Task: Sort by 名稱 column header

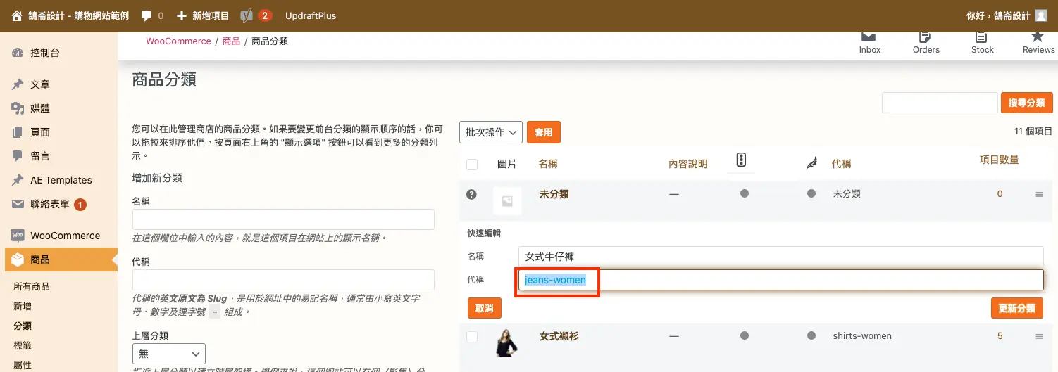Action: click(x=548, y=164)
